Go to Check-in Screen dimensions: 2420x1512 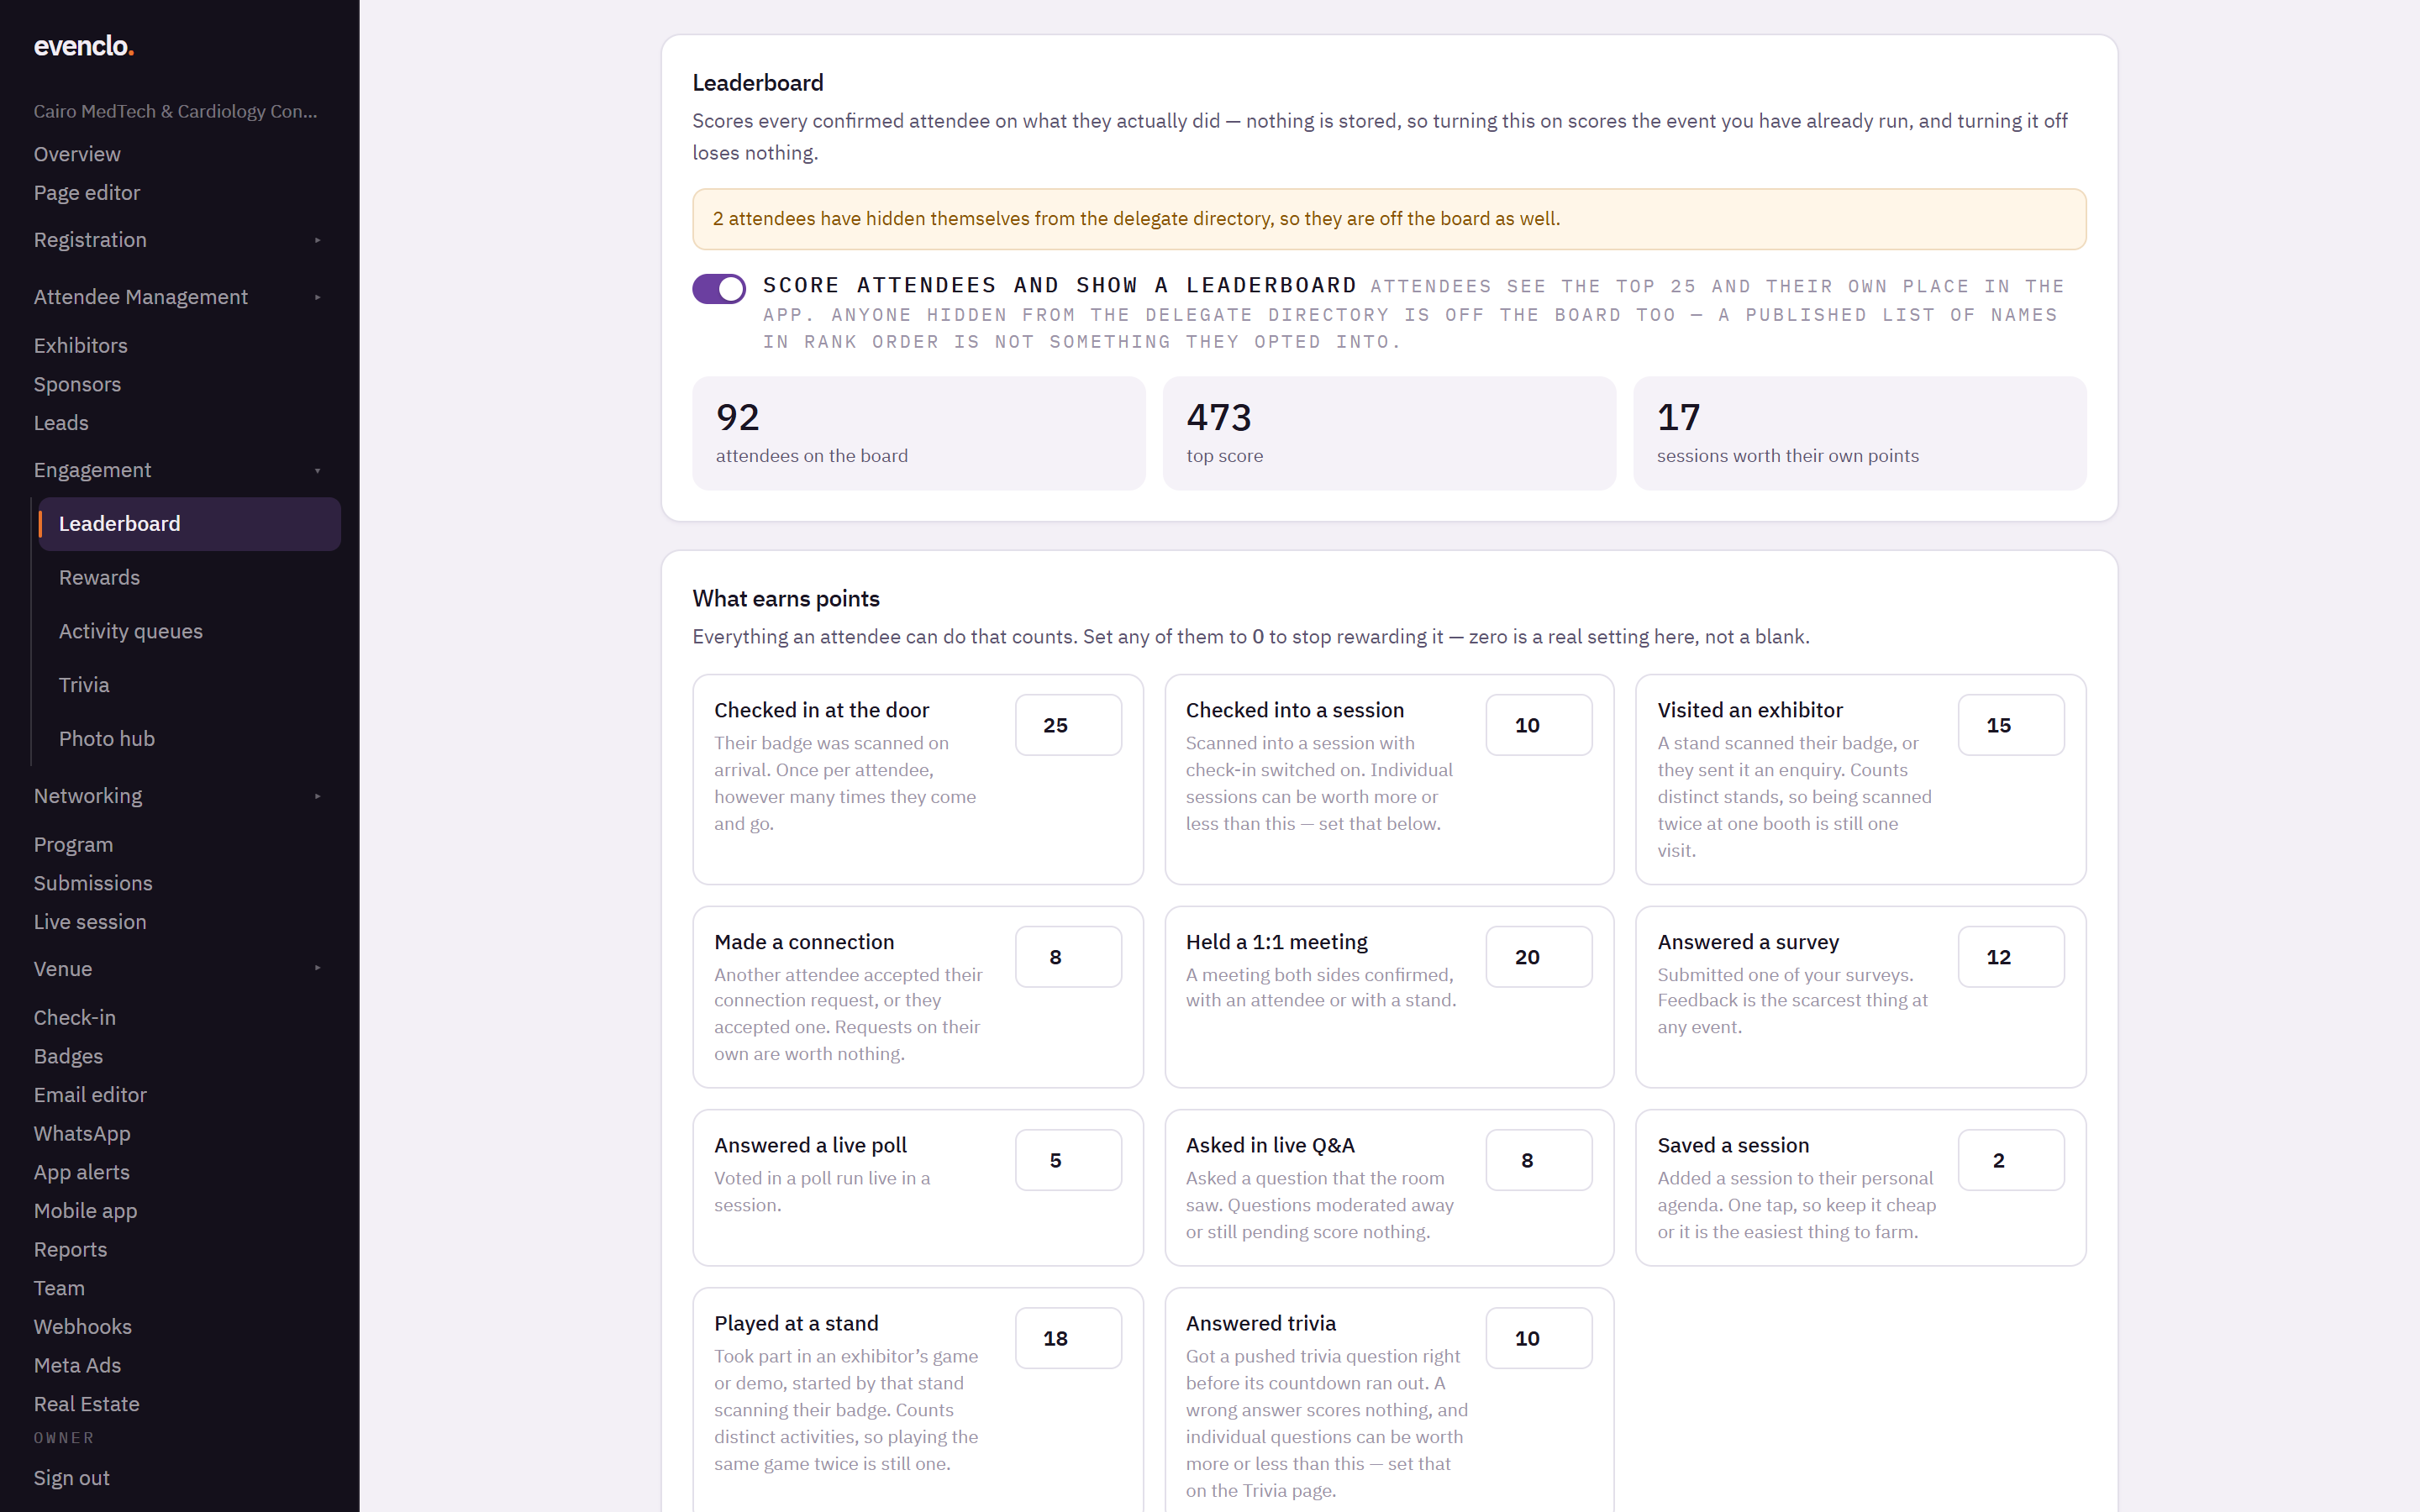tap(75, 1018)
